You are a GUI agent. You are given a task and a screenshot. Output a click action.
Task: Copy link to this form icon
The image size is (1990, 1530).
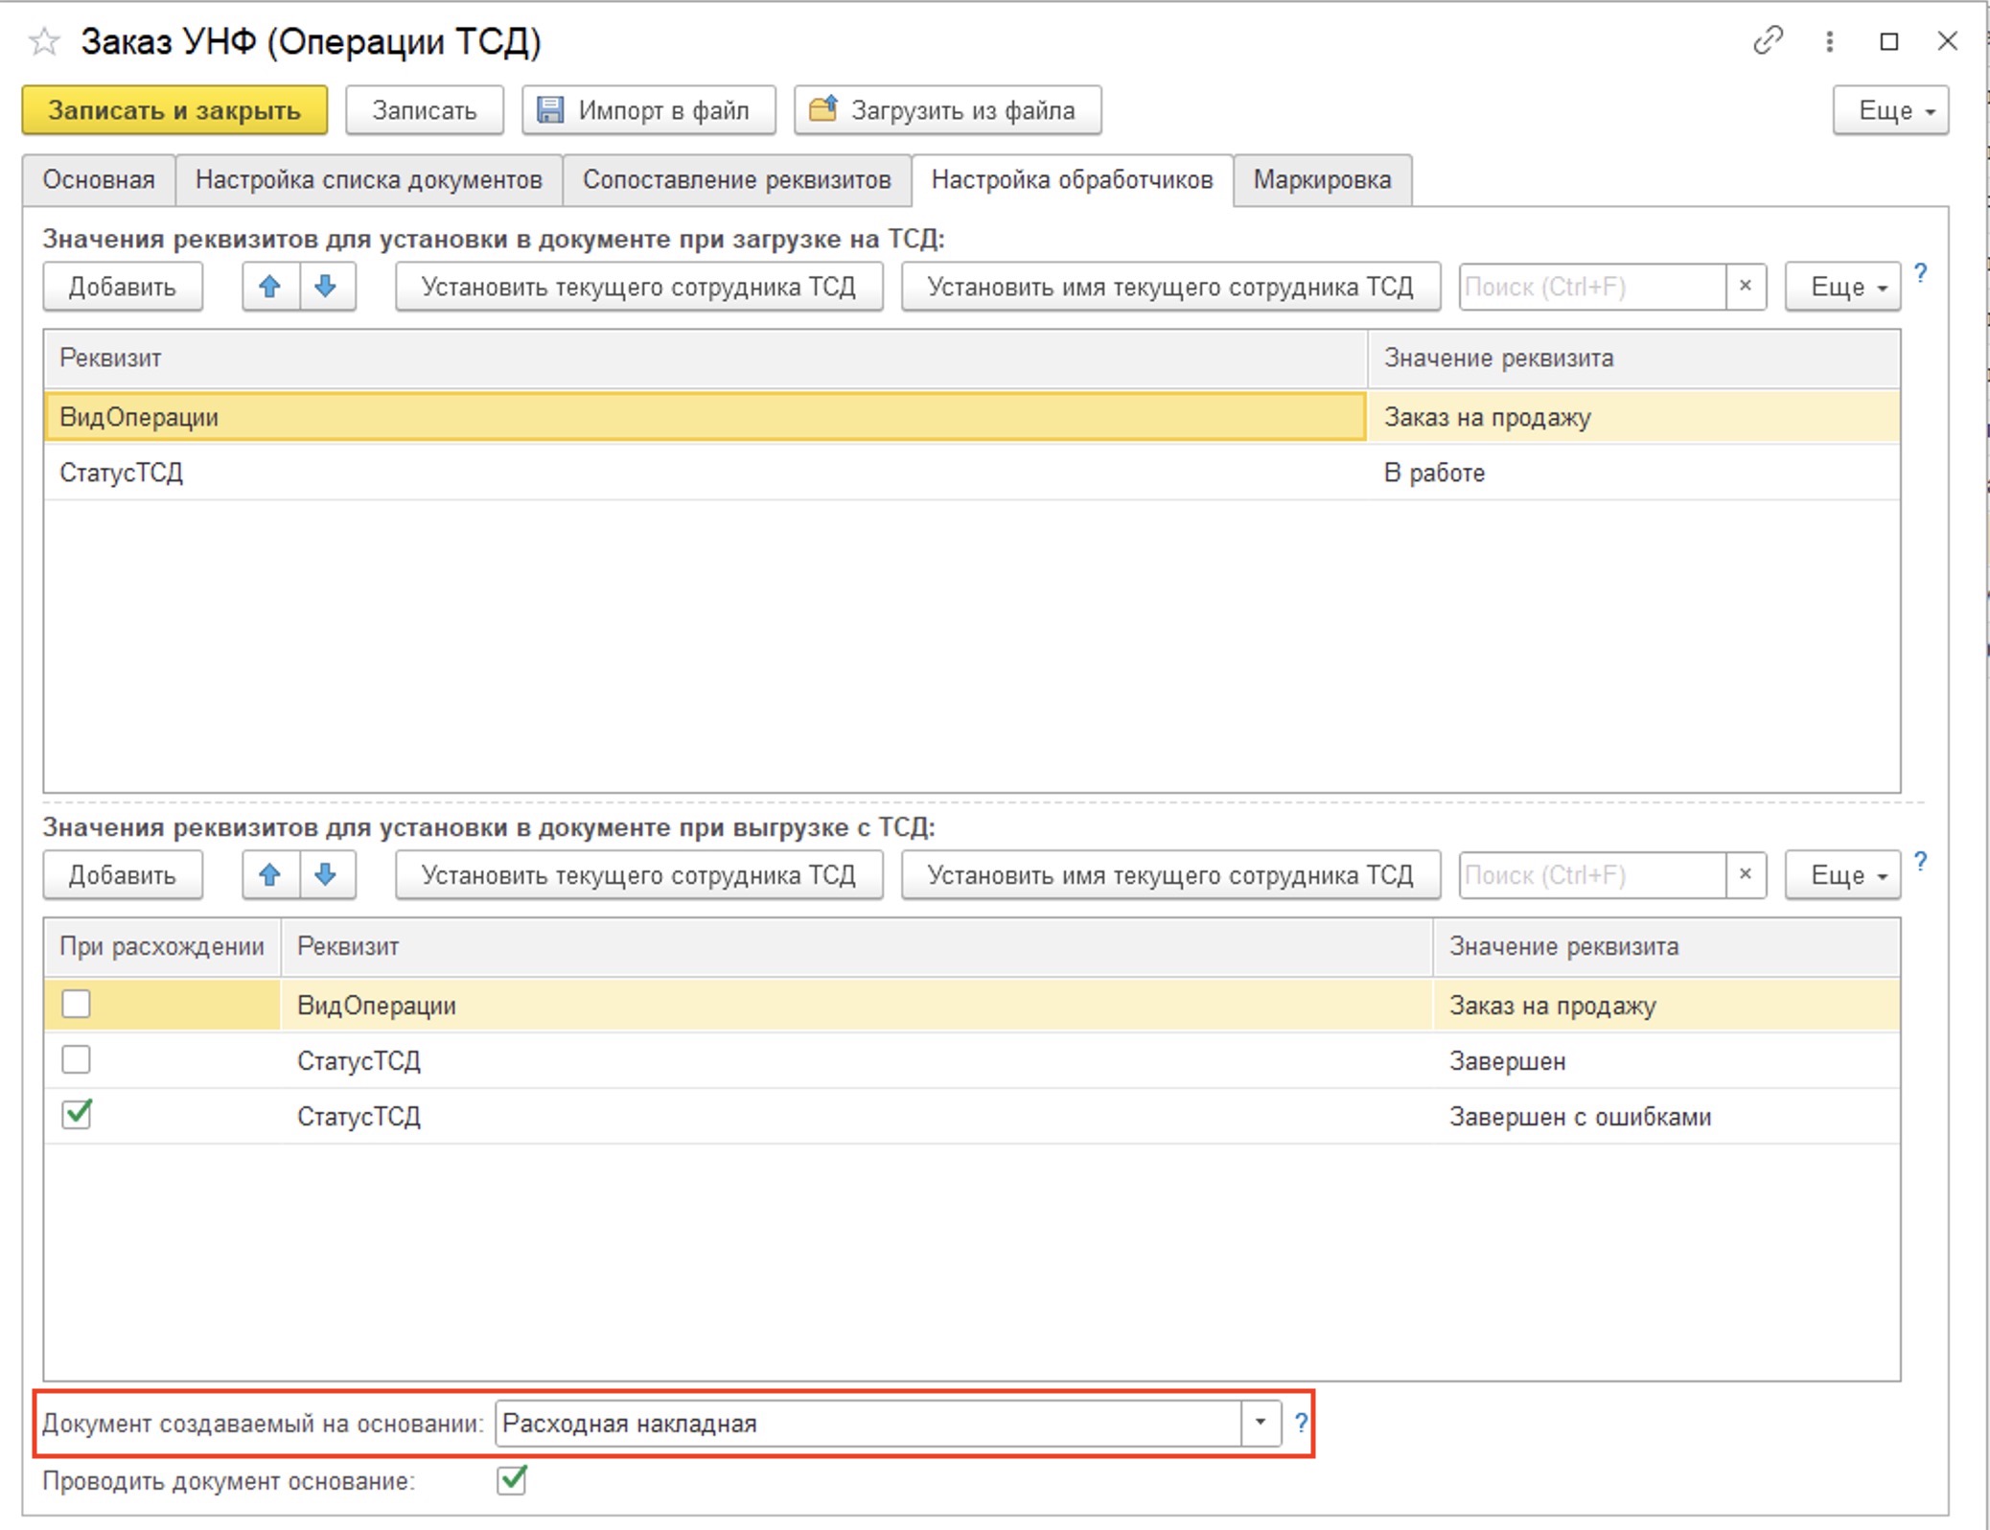tap(1768, 41)
